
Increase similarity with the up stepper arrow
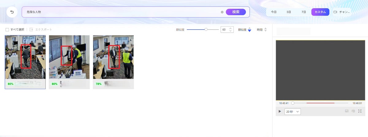click(x=231, y=28)
